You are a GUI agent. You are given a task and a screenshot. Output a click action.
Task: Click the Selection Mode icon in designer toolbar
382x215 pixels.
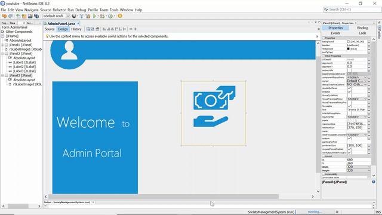(x=88, y=29)
